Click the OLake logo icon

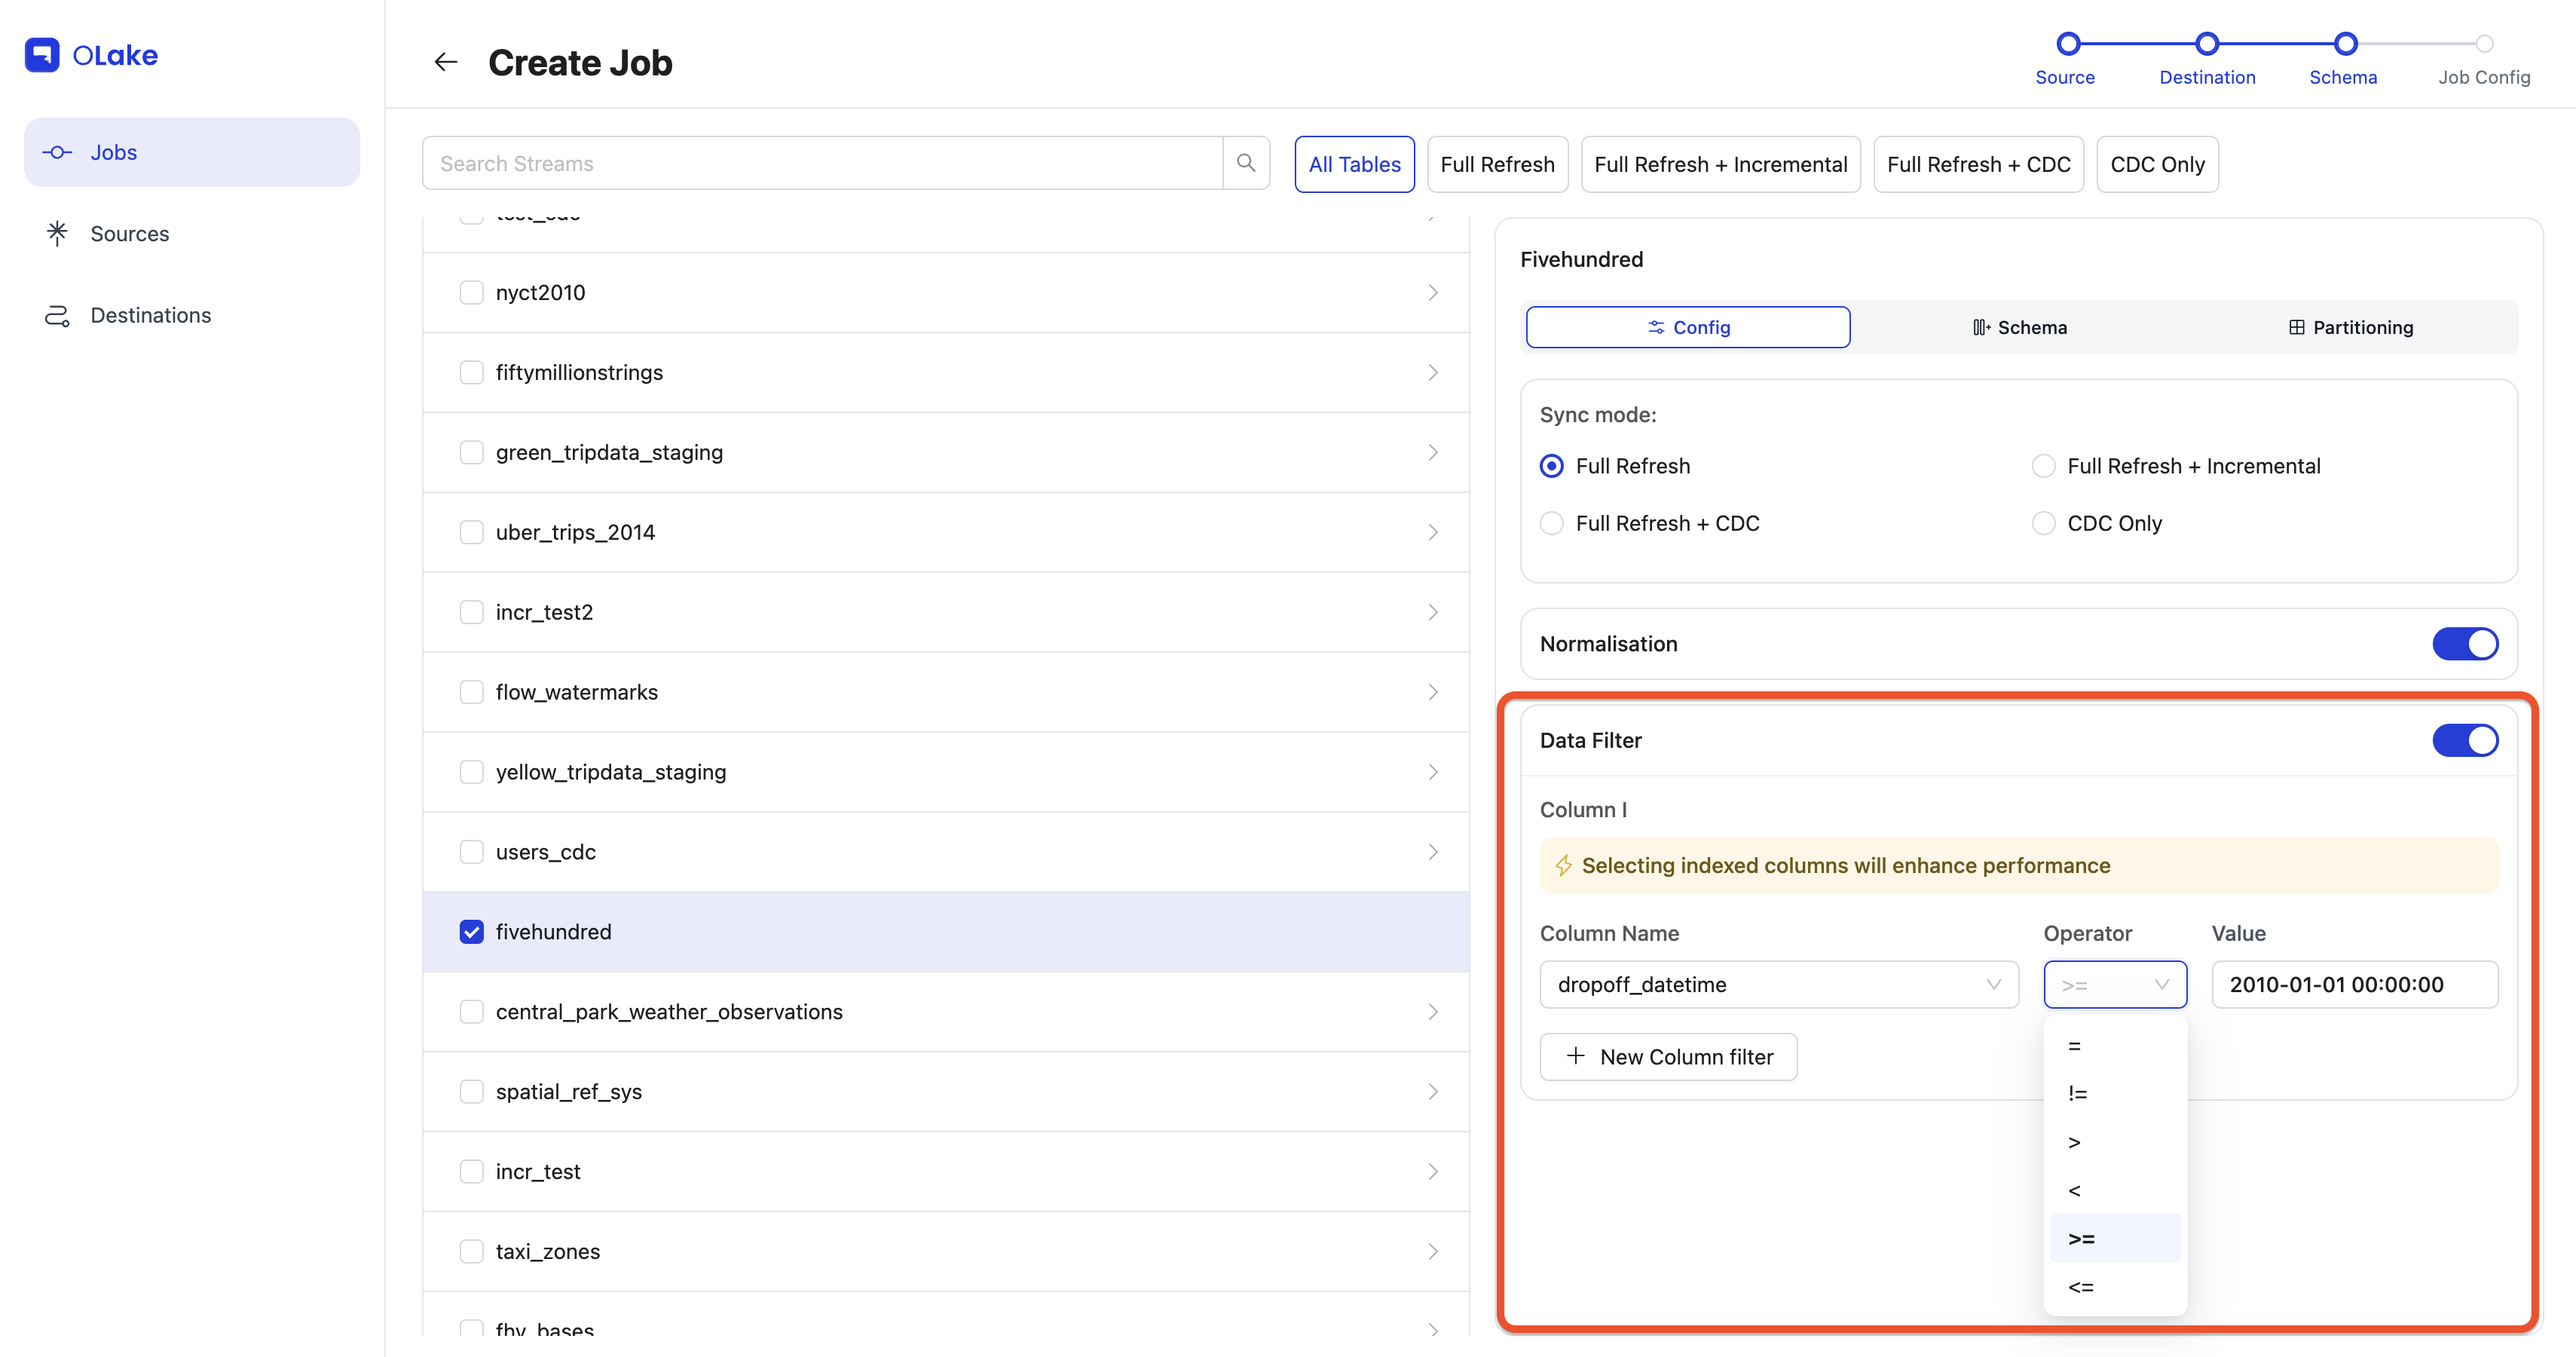click(42, 55)
